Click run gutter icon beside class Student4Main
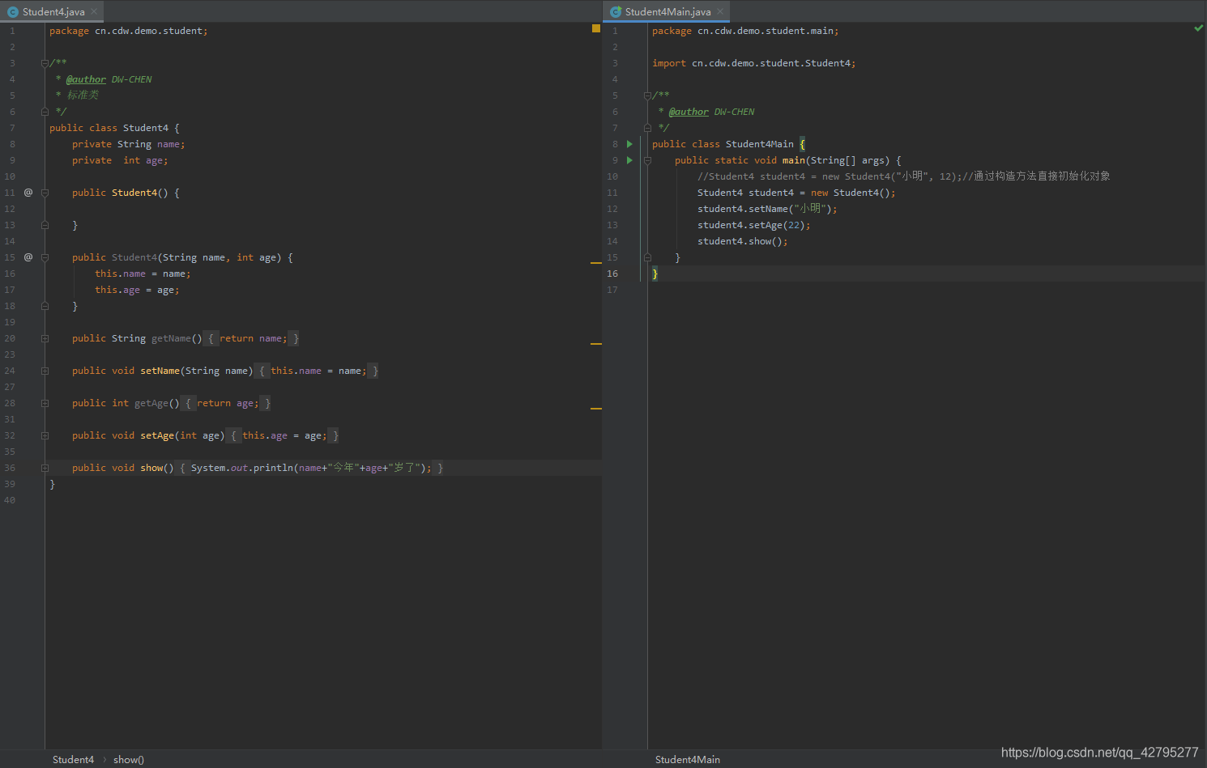1207x768 pixels. 629,144
